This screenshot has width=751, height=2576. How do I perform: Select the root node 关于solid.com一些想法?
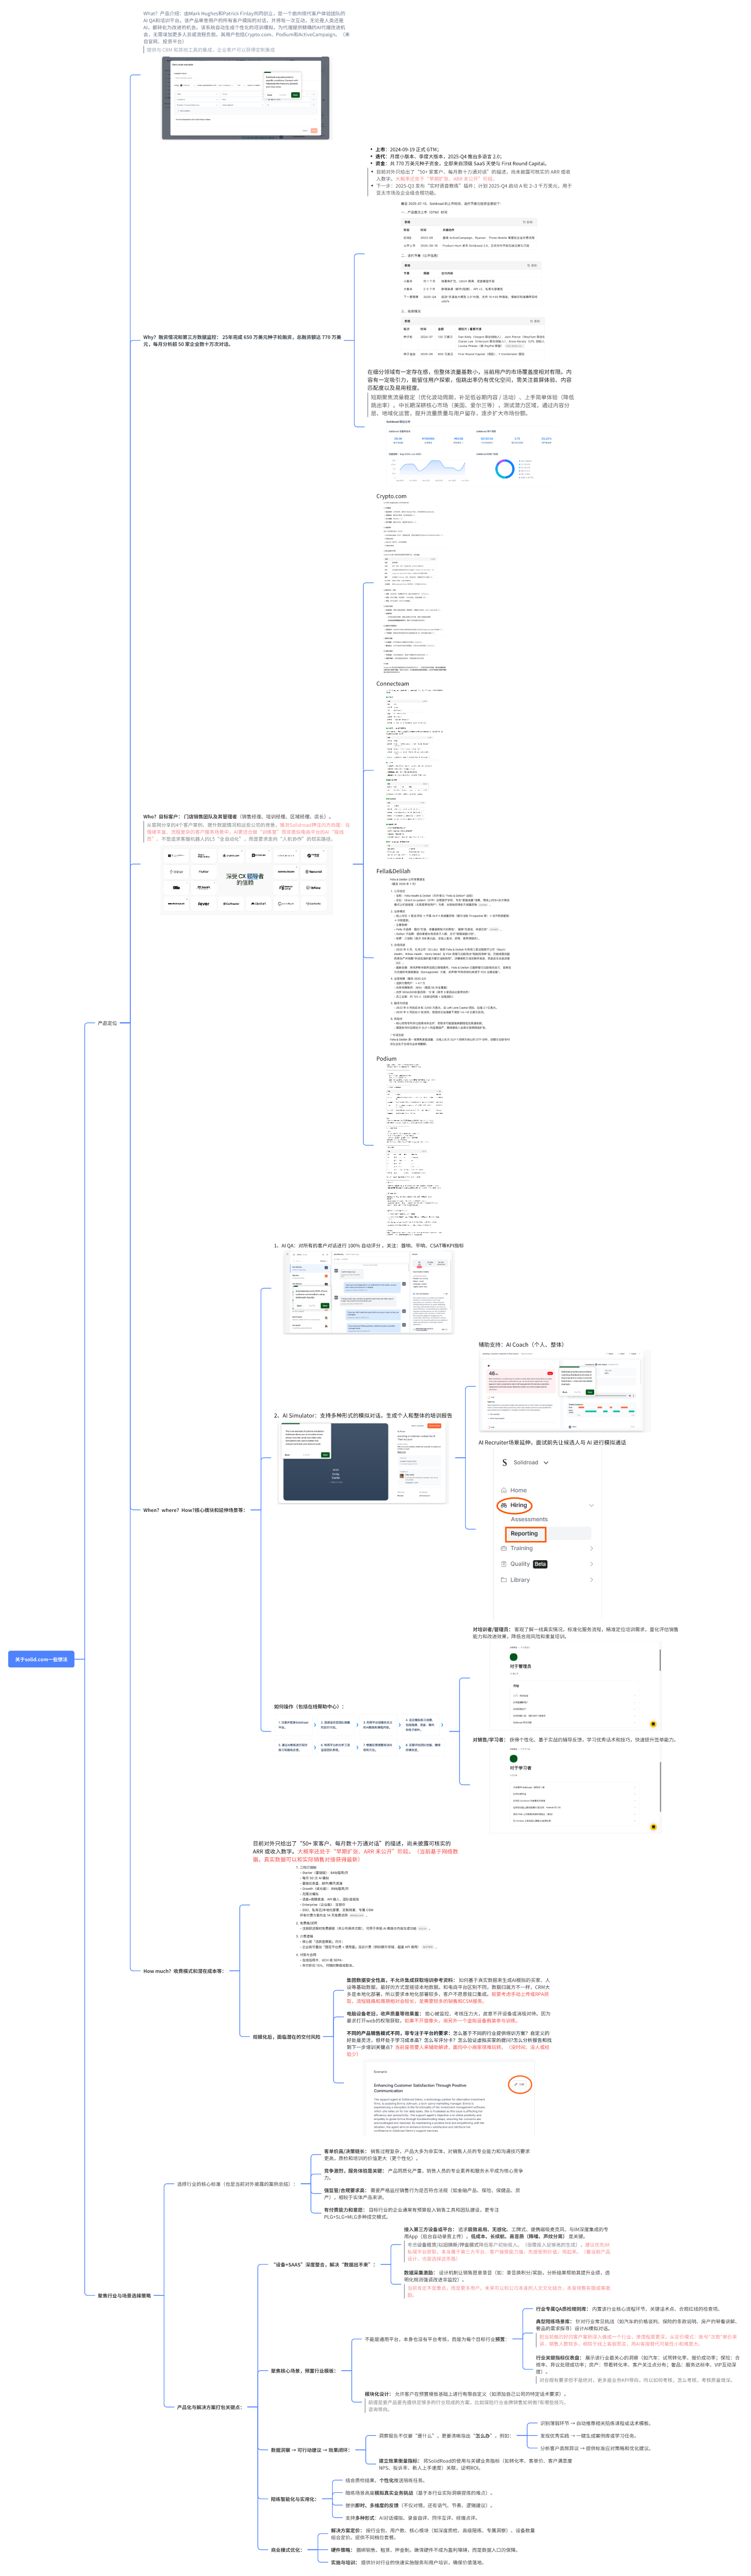(x=41, y=1659)
